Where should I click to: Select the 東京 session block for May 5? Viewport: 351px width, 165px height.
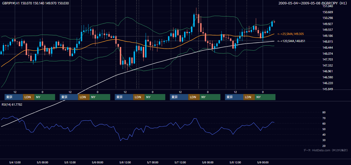(69, 97)
